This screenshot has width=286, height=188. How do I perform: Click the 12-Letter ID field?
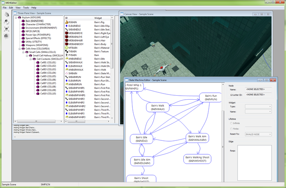258,95
